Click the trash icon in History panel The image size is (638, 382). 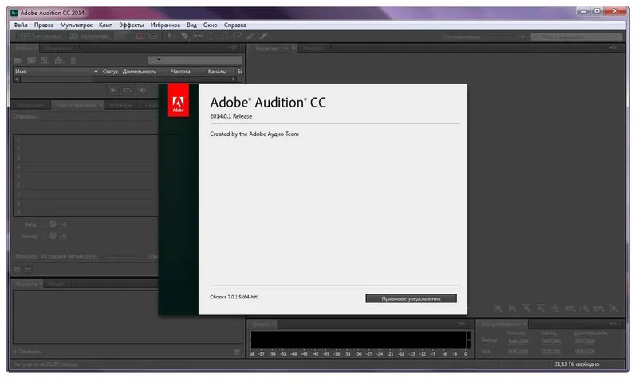point(237,352)
